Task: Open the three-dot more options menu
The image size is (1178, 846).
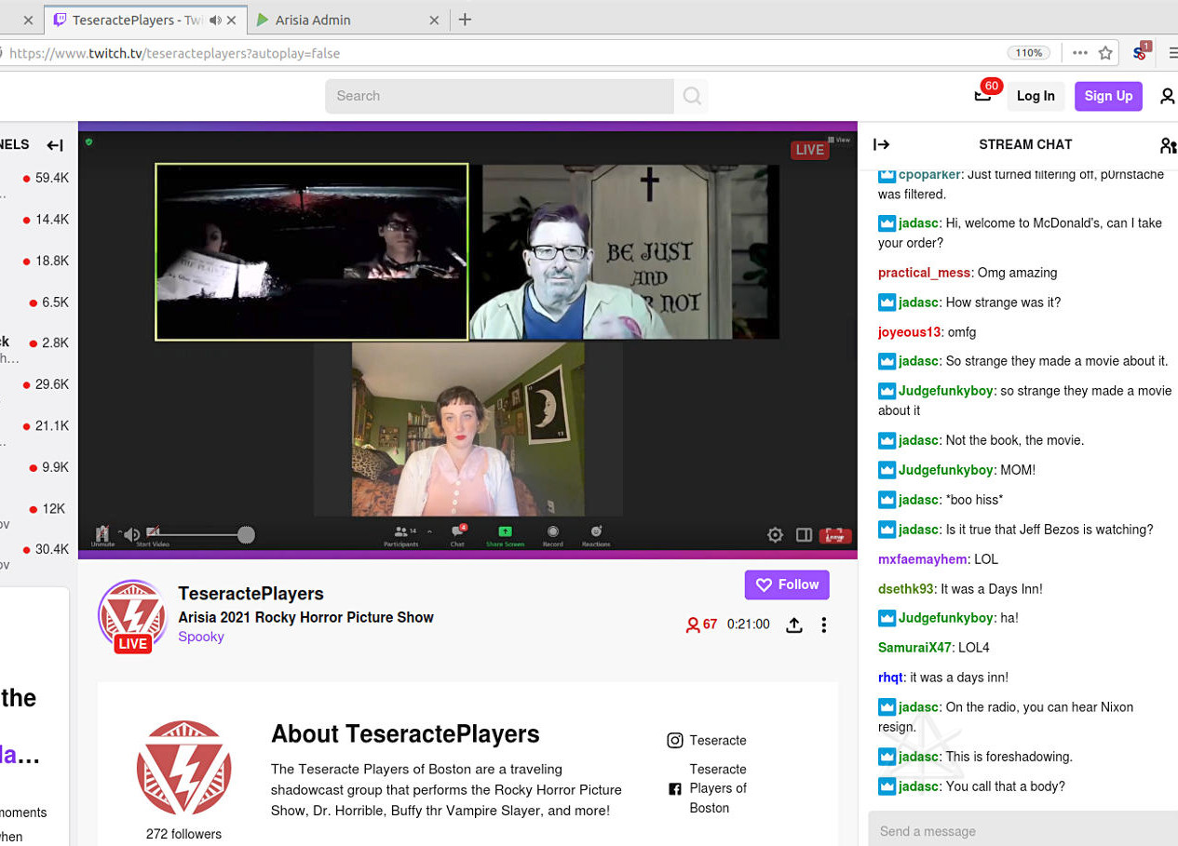Action: coord(823,625)
